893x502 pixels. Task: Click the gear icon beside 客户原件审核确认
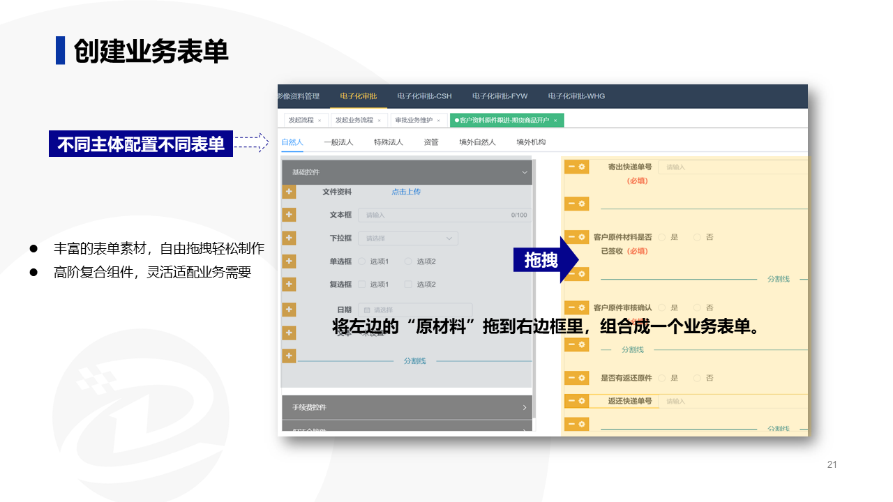tap(583, 307)
